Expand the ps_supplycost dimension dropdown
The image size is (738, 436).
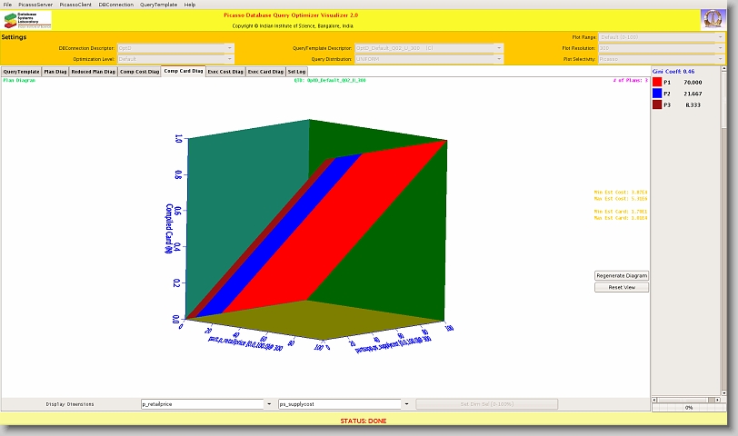[405, 404]
